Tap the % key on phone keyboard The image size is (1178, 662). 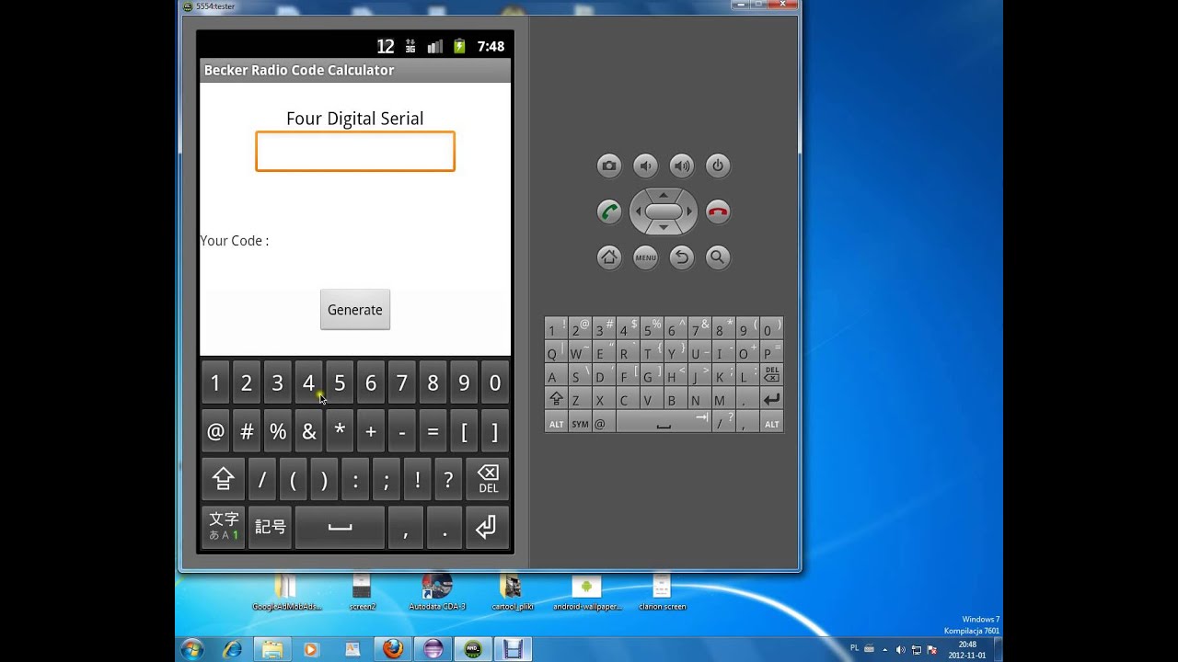pos(278,431)
